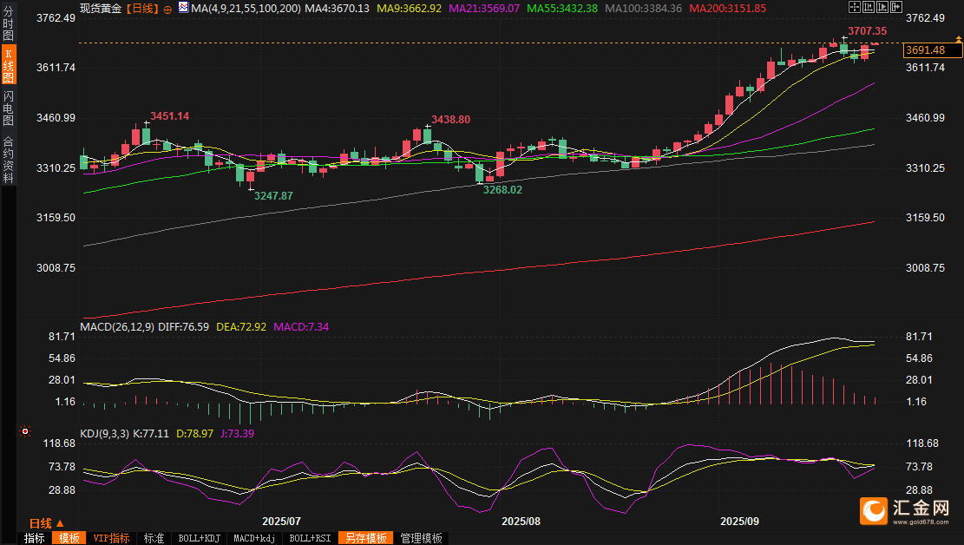
Task: Click the jump-to-start axis icon
Action: (869, 7)
